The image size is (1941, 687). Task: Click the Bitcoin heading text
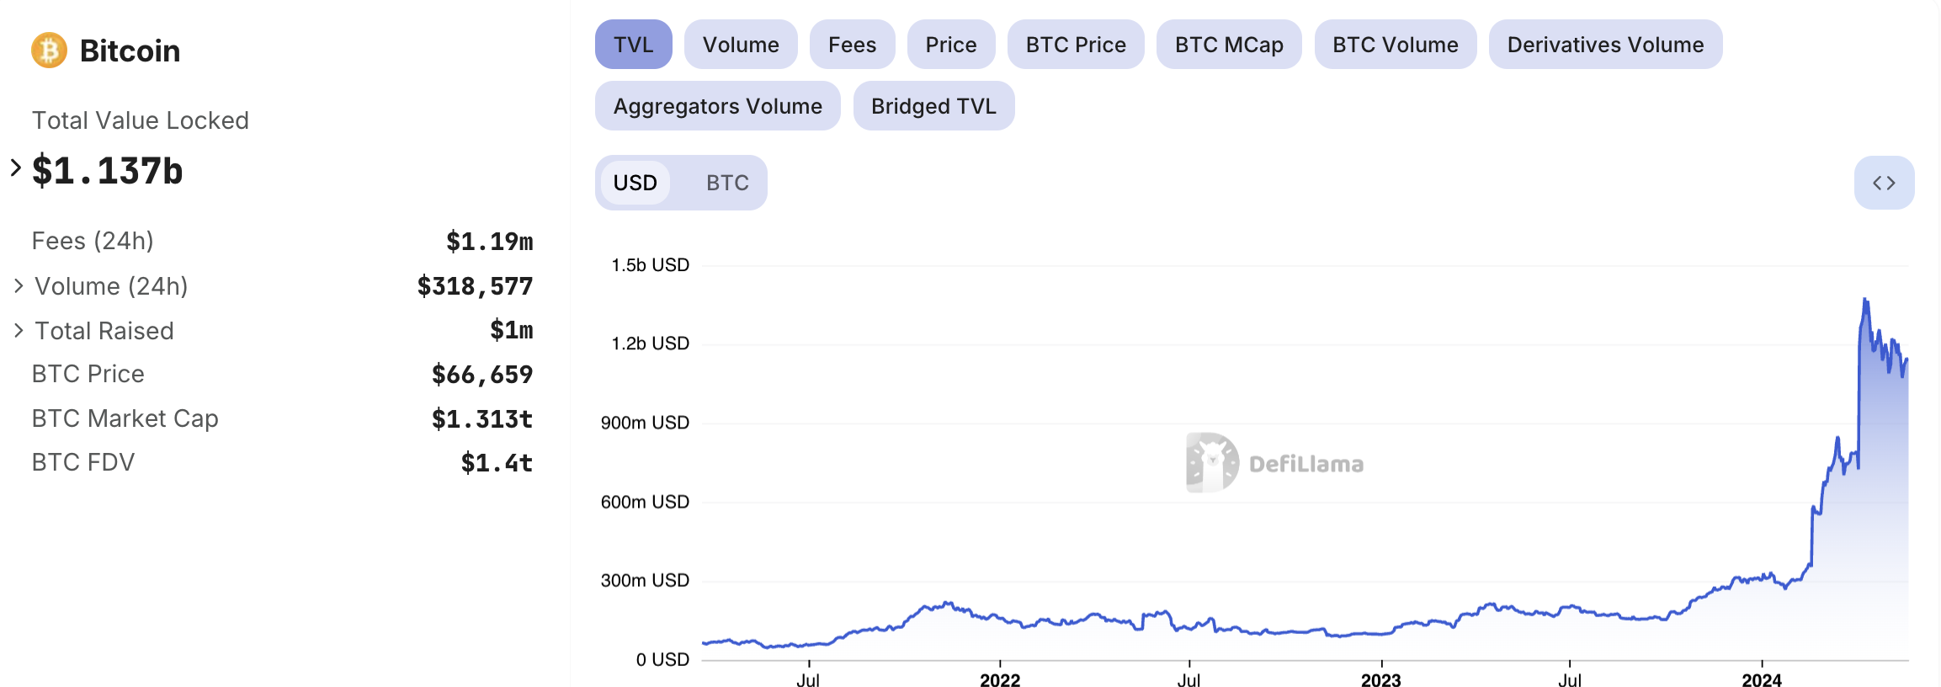pyautogui.click(x=130, y=51)
